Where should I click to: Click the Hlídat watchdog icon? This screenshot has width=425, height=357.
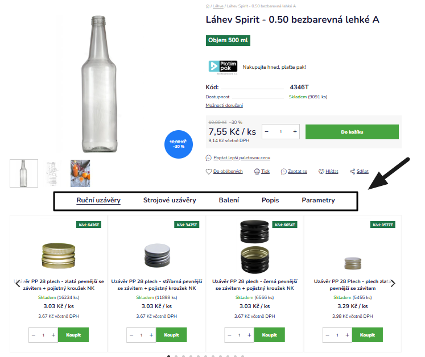pos(321,172)
